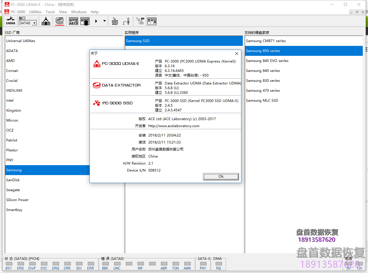Viewport: 368px width, 273px height.
Task: Click the SATA0 port connection icon
Action: point(11,21)
